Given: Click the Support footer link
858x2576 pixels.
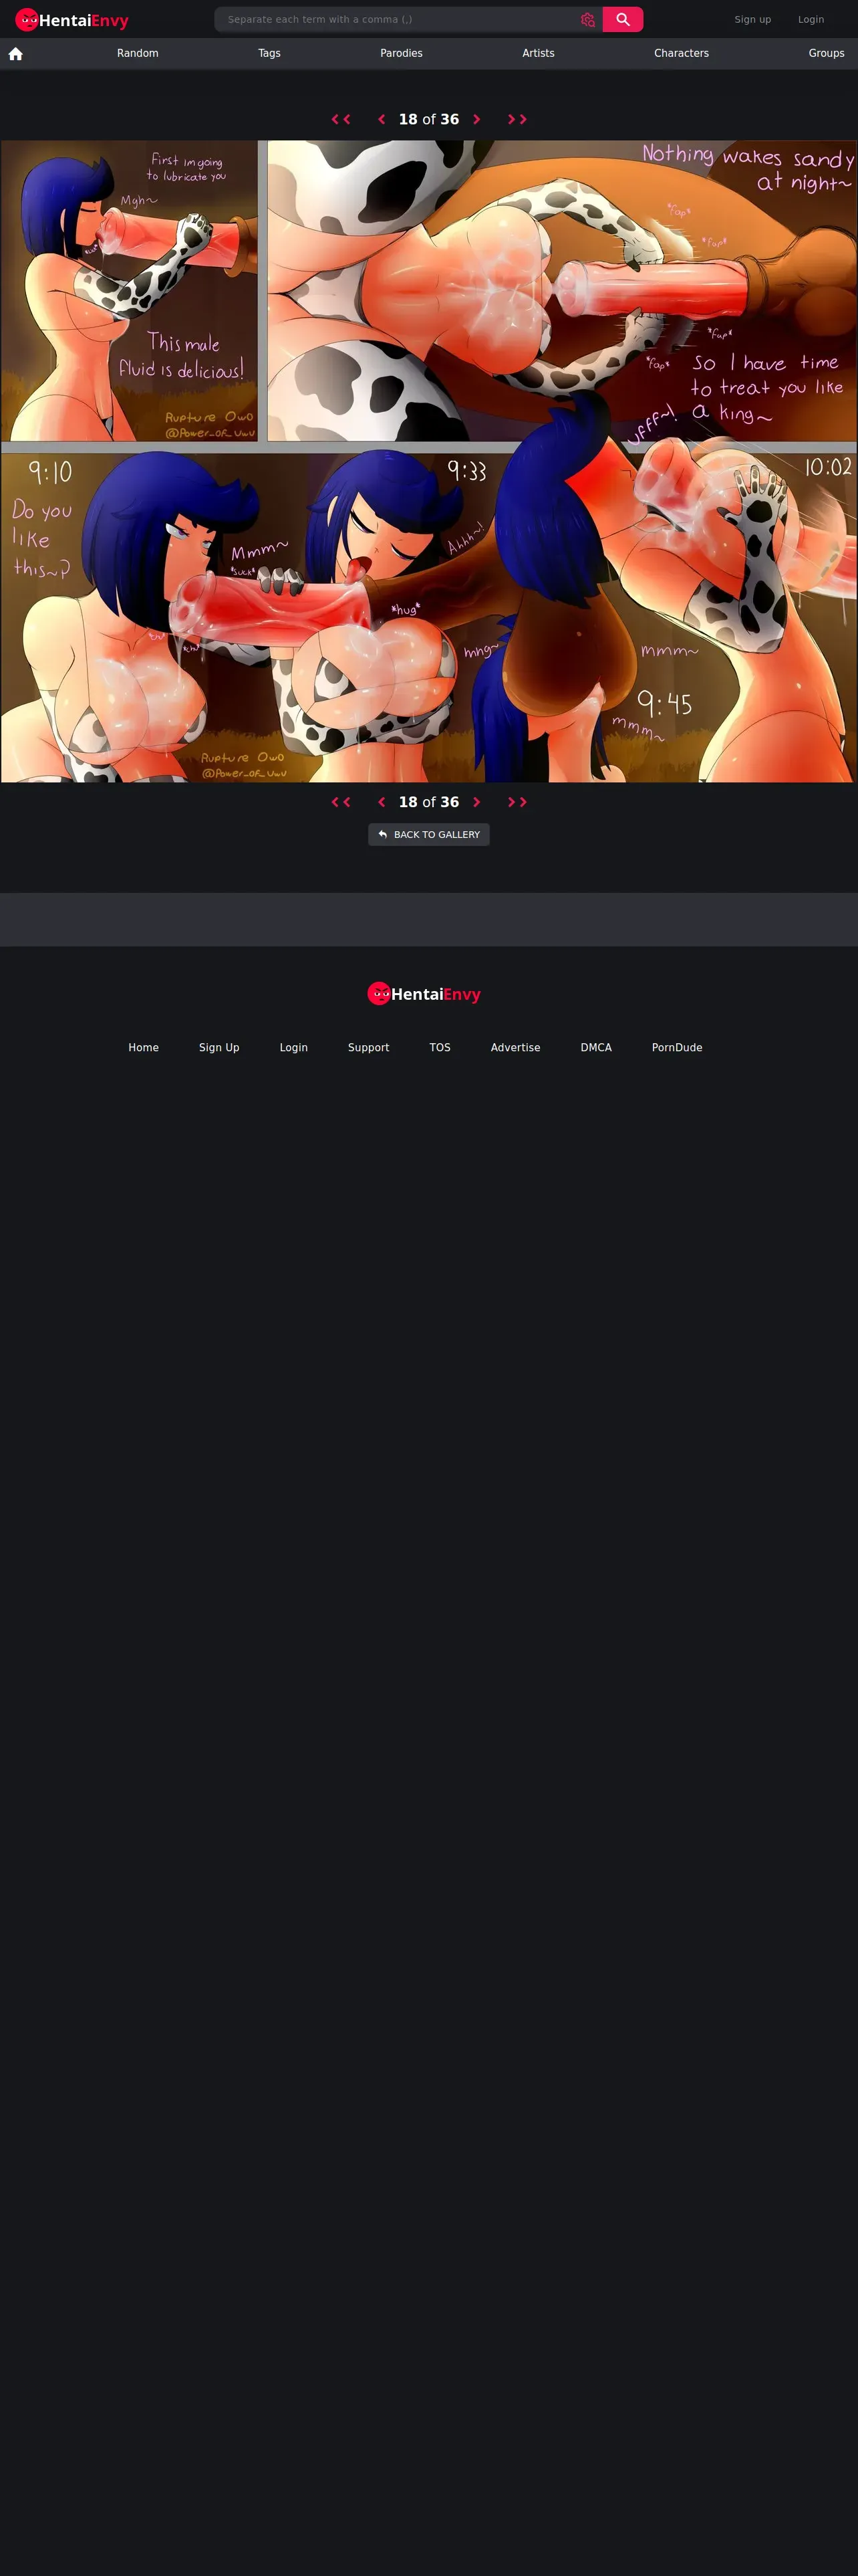Looking at the screenshot, I should pos(369,1048).
